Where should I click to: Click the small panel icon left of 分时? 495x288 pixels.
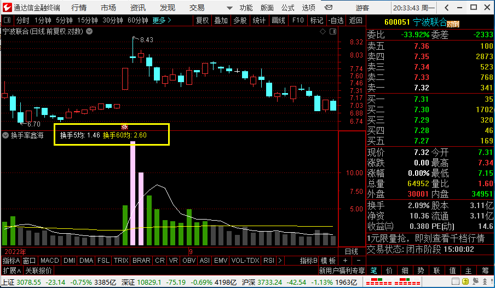click(8, 20)
